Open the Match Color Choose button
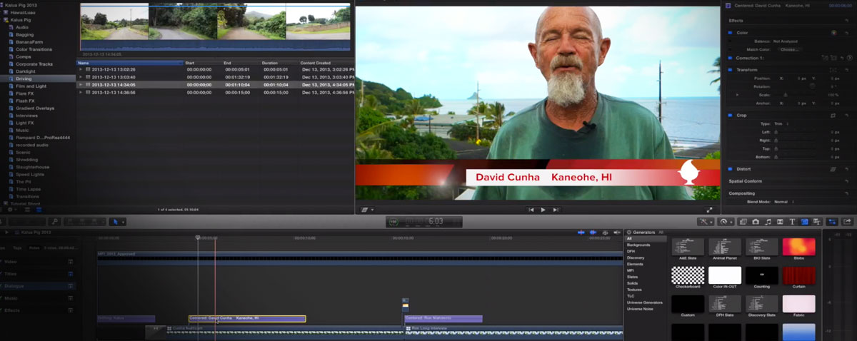This screenshot has height=341, width=857. click(x=791, y=49)
